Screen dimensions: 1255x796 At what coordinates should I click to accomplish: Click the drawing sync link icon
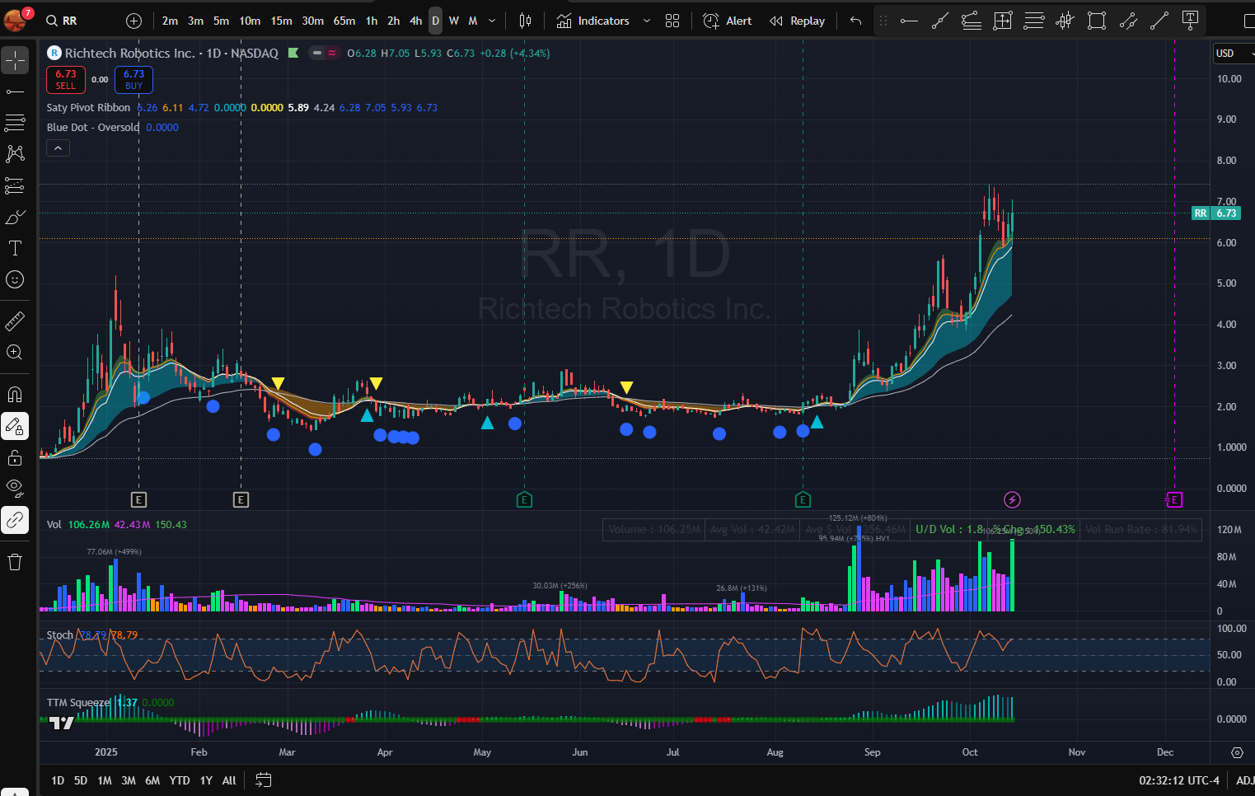click(15, 520)
